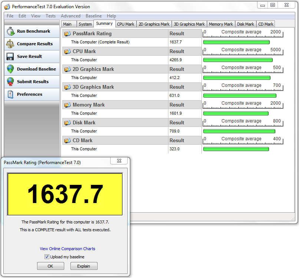This screenshot has width=299, height=278.
Task: Click the Save Result floppy disk icon
Action: pyautogui.click(x=10, y=56)
